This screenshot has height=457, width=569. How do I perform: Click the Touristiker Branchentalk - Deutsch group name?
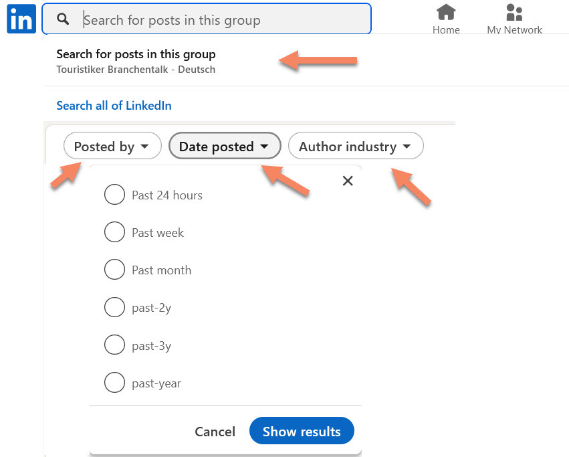pyautogui.click(x=136, y=70)
